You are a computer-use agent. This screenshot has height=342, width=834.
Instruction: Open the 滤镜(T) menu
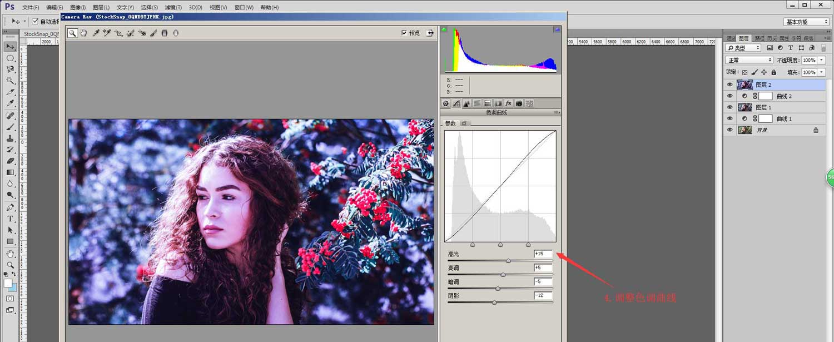coord(173,8)
